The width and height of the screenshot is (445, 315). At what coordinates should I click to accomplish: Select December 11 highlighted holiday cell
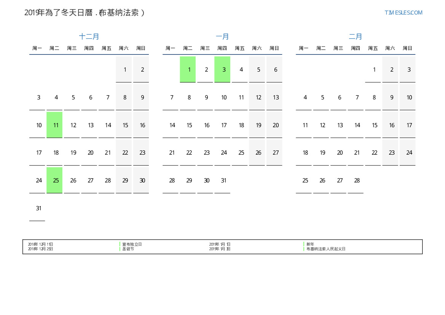click(x=54, y=125)
